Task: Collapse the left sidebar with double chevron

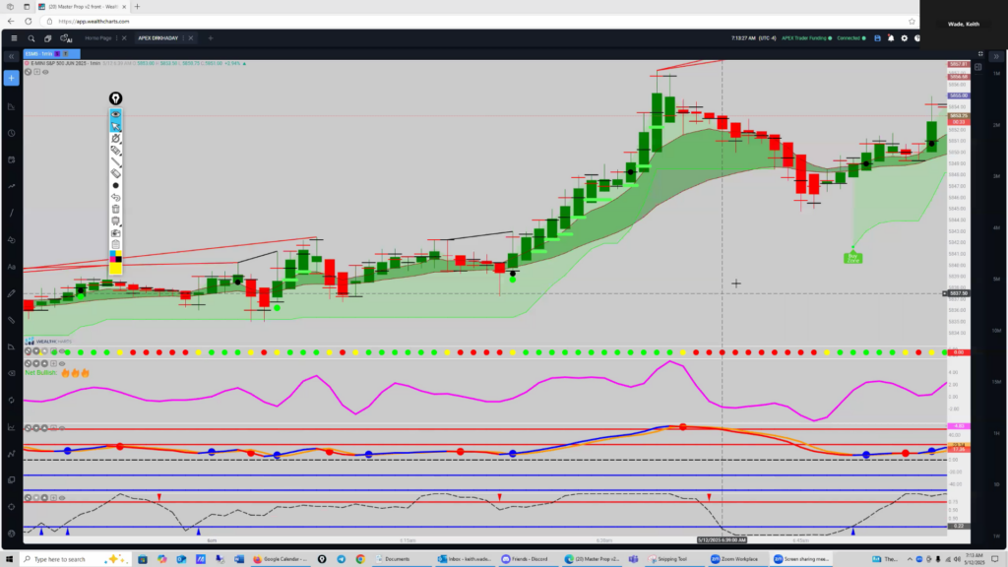Action: point(12,56)
